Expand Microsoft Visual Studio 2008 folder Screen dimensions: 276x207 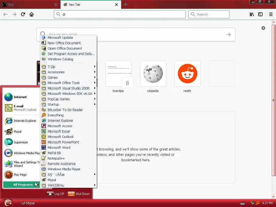point(69,88)
